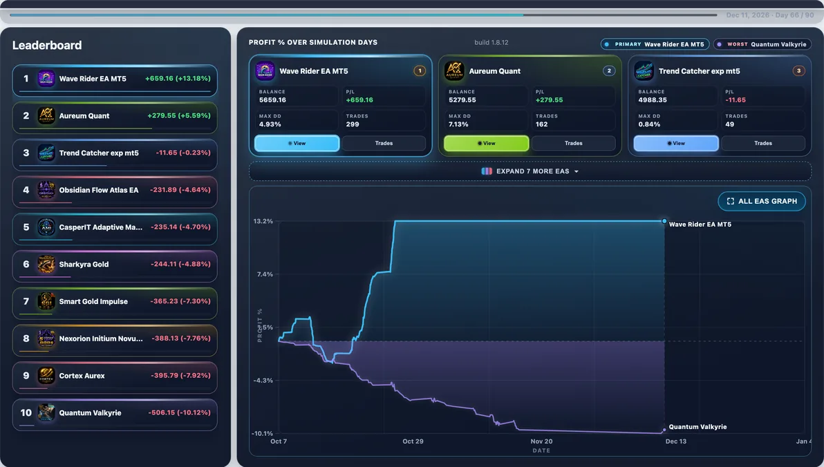Click the Quantum Valkyrie end point on the chart

tap(664, 430)
